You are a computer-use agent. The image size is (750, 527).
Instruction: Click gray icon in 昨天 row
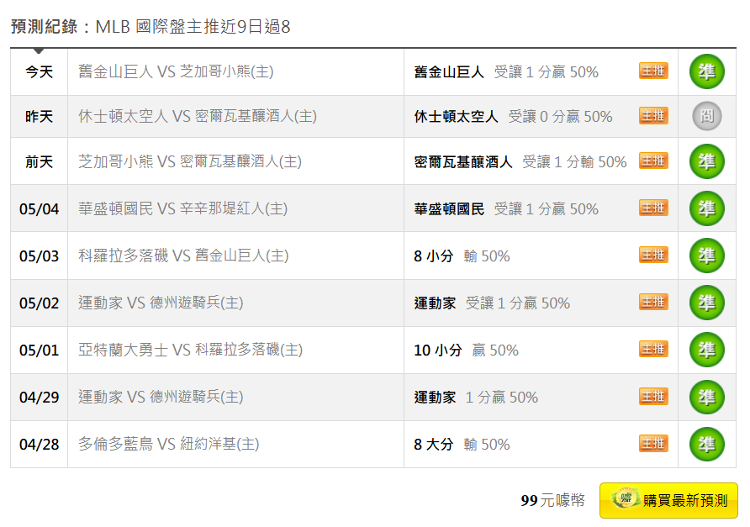pos(707,117)
